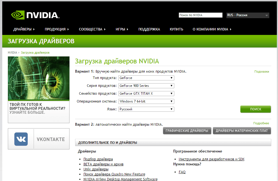Screen dimensions: 278x181
Task: Open the RUS - Россия region selector
Action: pyautogui.click(x=247, y=15)
